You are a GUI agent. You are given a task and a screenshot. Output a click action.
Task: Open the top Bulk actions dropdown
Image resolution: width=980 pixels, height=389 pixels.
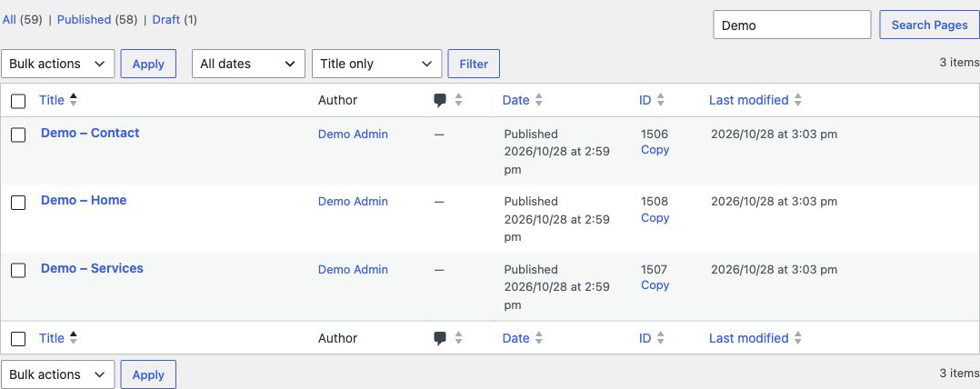[x=58, y=64]
